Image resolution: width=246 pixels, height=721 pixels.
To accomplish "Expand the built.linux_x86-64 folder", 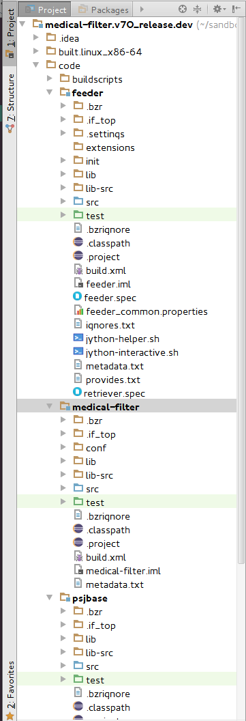I will (x=36, y=52).
